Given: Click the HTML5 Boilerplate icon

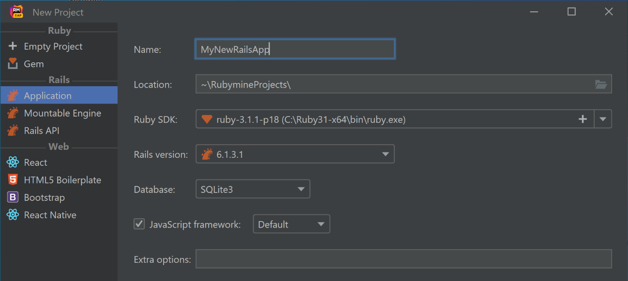Looking at the screenshot, I should tap(13, 180).
